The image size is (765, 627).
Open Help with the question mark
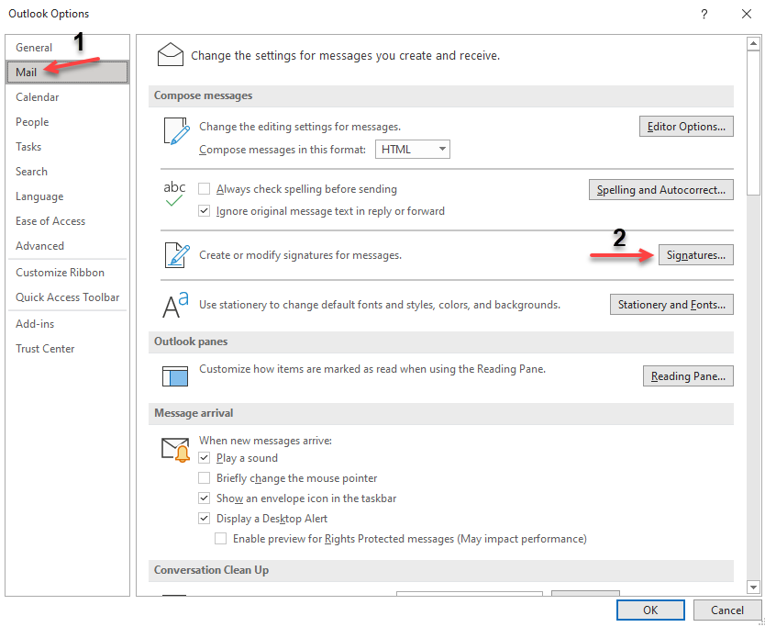[x=704, y=14]
